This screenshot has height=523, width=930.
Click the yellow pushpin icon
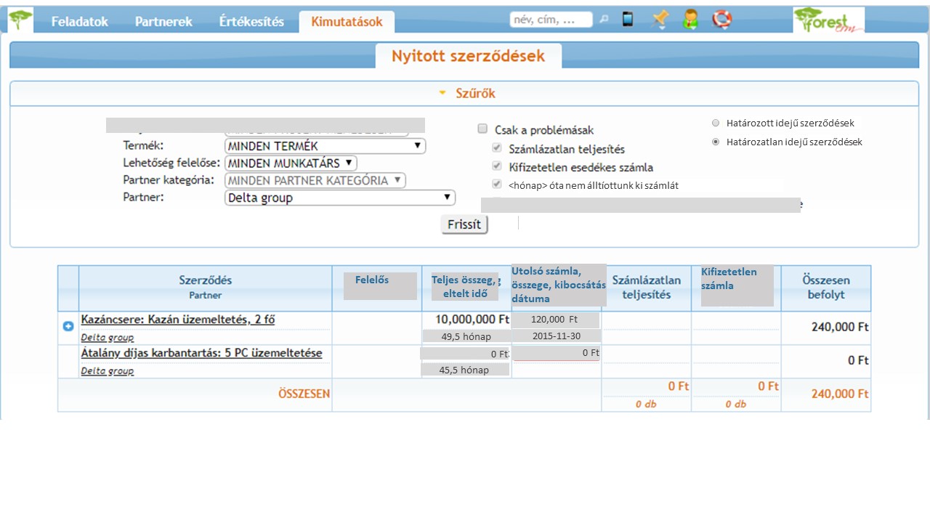pyautogui.click(x=660, y=20)
